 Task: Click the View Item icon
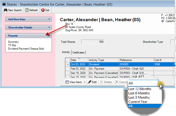67,82
